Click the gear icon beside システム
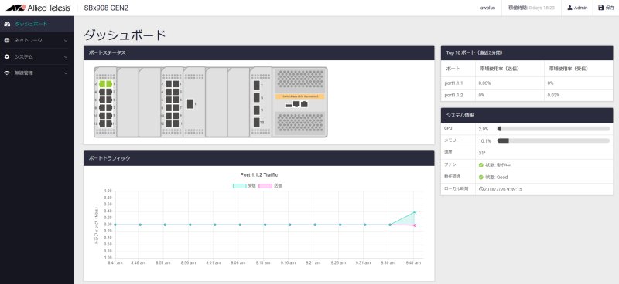The image size is (619, 284). 7,56
